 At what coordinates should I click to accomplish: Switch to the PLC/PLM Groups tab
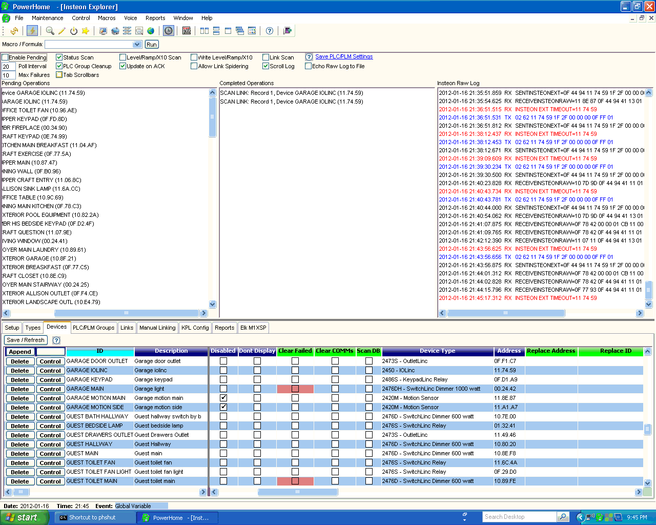tap(93, 328)
